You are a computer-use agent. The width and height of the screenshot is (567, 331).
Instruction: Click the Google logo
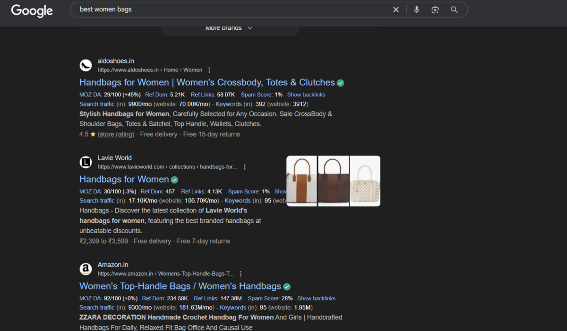coord(32,10)
